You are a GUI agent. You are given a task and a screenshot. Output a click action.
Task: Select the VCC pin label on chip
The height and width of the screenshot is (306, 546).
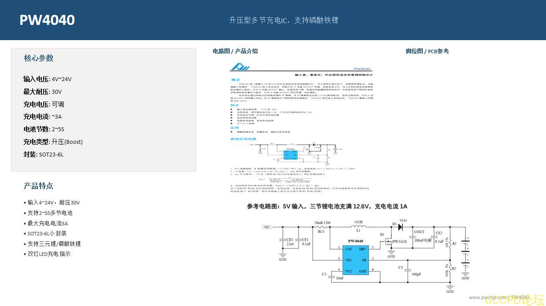(349, 271)
